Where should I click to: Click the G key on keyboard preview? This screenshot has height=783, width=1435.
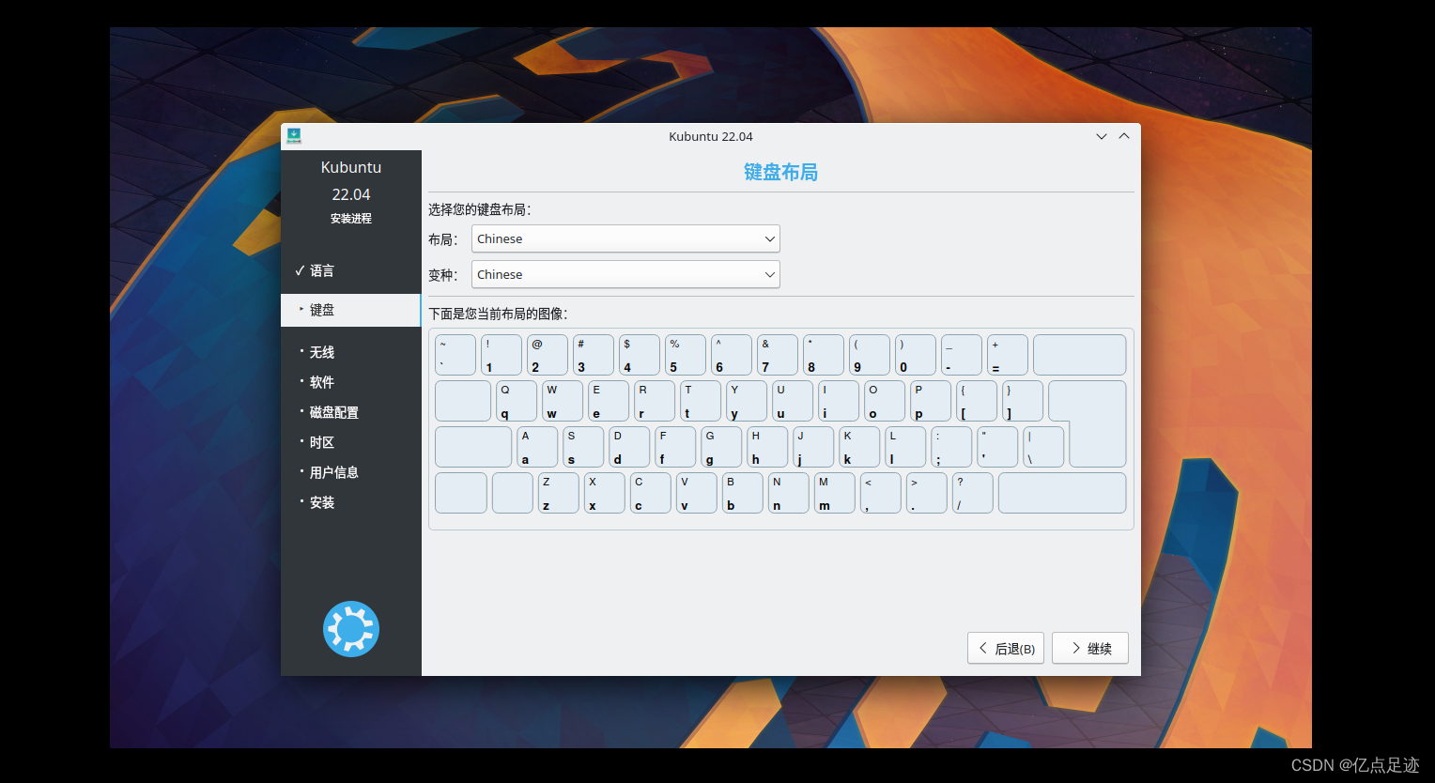click(721, 447)
